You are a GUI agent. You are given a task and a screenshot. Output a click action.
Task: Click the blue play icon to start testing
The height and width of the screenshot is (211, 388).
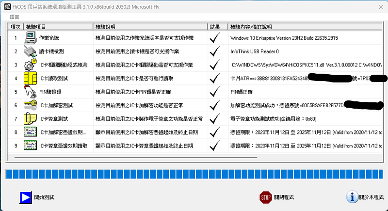(26, 197)
